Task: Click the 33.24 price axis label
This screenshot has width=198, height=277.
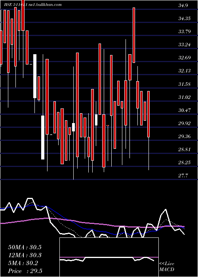Action: point(185,45)
